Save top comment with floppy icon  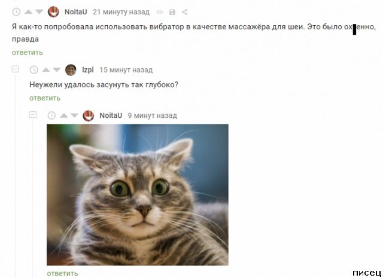[x=172, y=12]
